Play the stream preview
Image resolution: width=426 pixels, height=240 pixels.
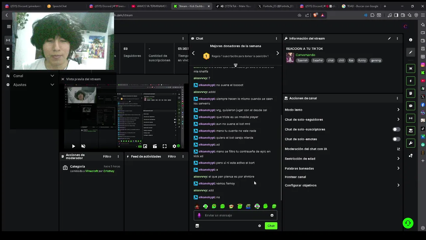(x=74, y=146)
